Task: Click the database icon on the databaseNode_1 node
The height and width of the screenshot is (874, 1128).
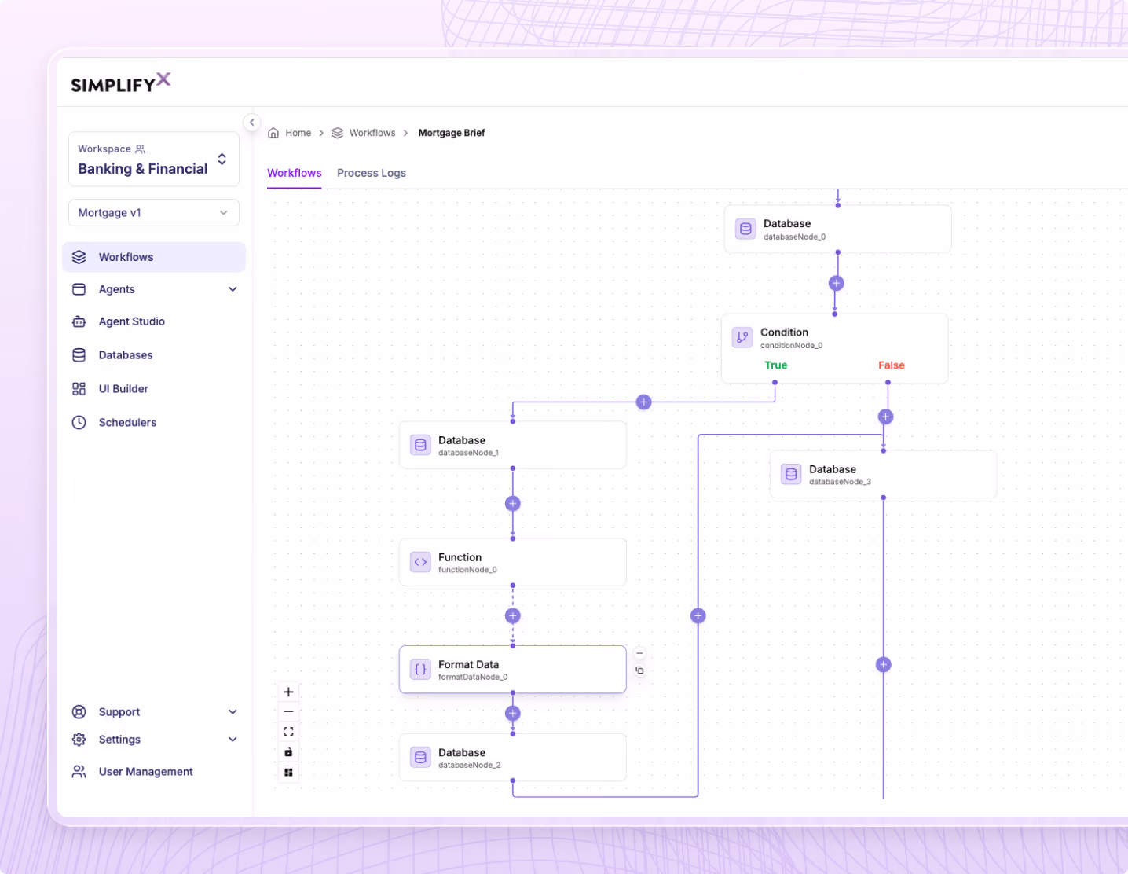Action: pyautogui.click(x=420, y=445)
